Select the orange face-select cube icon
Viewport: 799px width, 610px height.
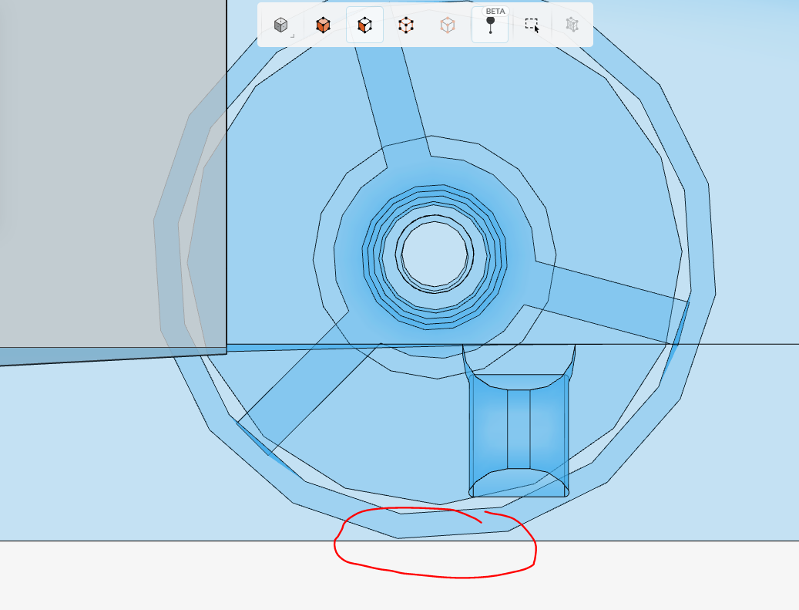[323, 25]
